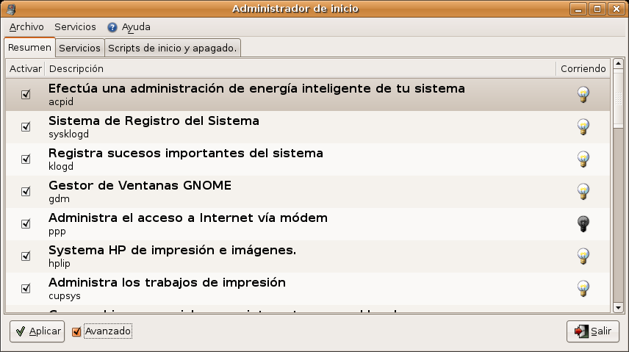Image resolution: width=629 pixels, height=352 pixels.
Task: Click the dark ppp stopped lightbulb
Action: coord(583,223)
